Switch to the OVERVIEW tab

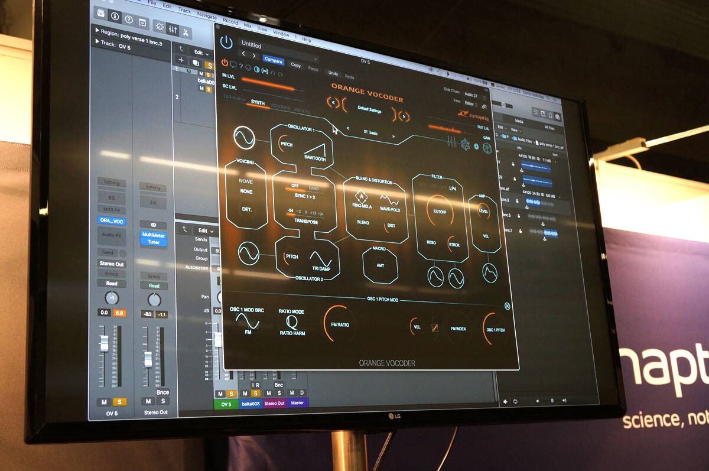(234, 99)
